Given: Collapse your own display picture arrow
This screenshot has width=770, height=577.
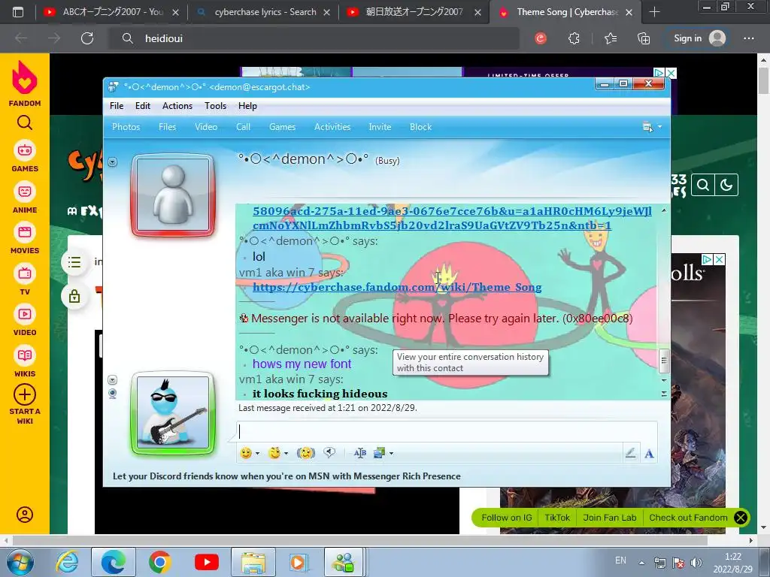Looking at the screenshot, I should 113,379.
